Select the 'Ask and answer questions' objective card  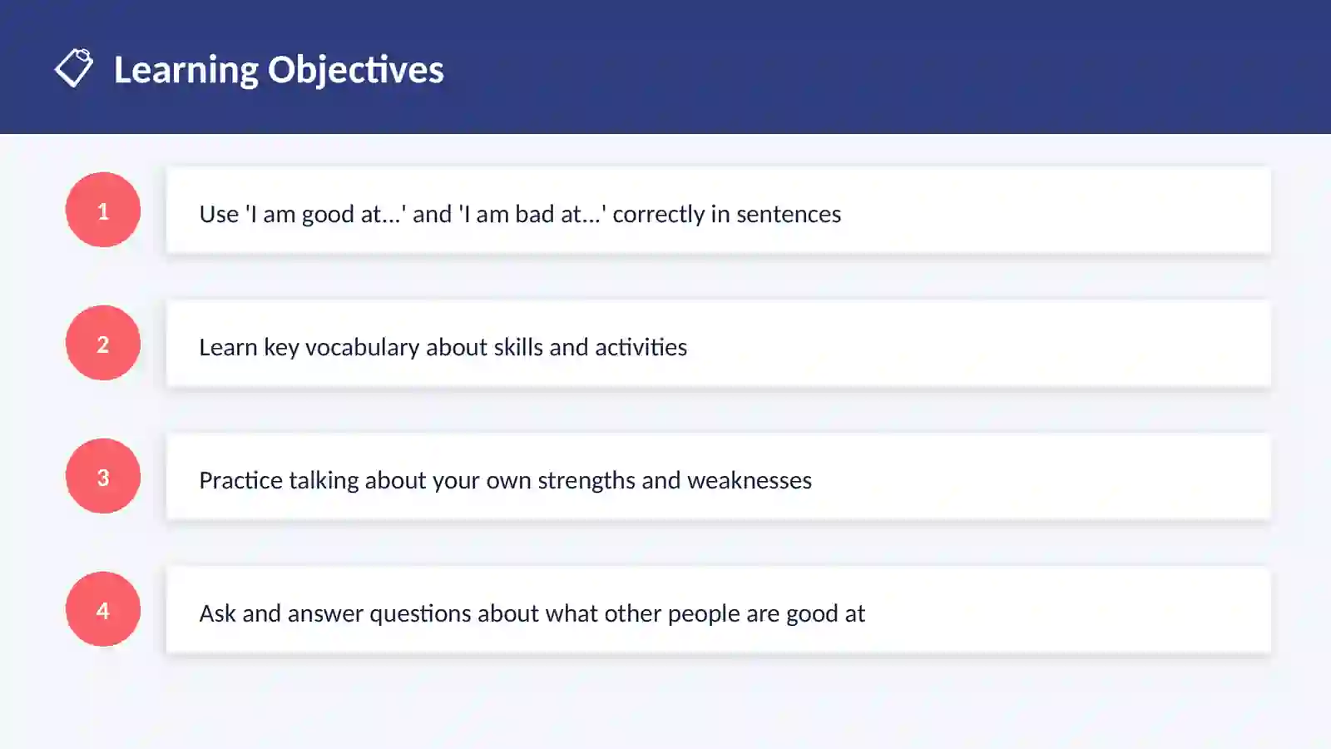pyautogui.click(x=719, y=610)
